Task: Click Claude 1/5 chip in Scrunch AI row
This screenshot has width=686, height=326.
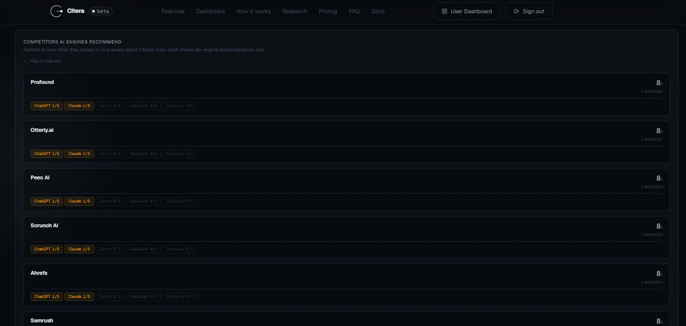Action: coord(79,249)
